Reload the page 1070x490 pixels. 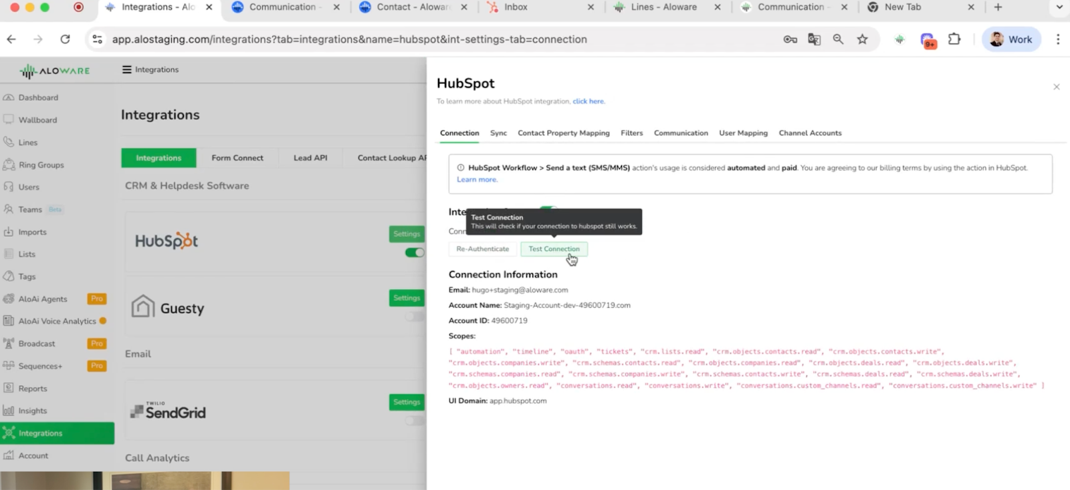click(x=65, y=39)
